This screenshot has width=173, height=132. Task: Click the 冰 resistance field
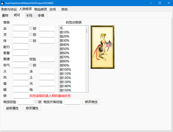coord(47,71)
